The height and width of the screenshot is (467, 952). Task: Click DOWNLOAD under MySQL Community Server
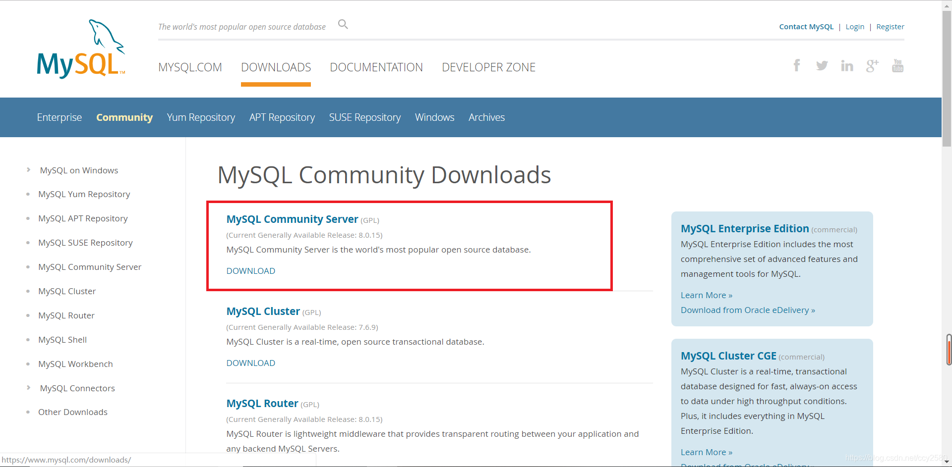[x=251, y=271]
